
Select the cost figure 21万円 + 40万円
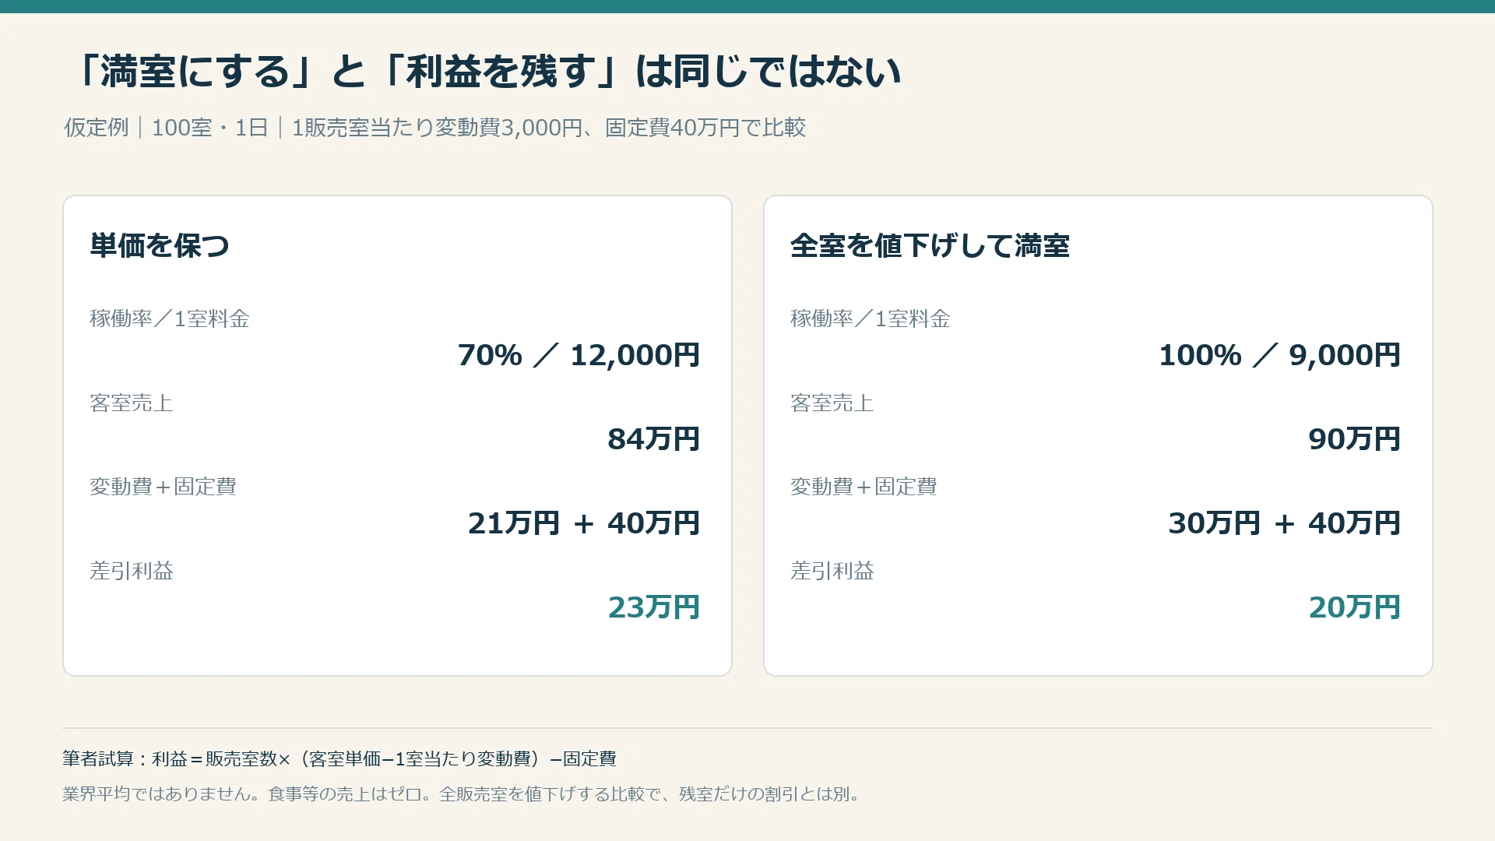click(584, 523)
